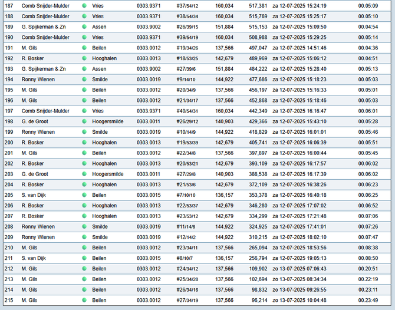
Task: Click speed value 96,214
Action: (x=259, y=300)
